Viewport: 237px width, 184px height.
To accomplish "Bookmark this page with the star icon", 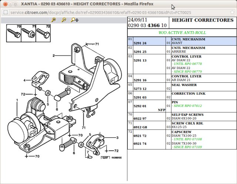I will click(x=232, y=12).
